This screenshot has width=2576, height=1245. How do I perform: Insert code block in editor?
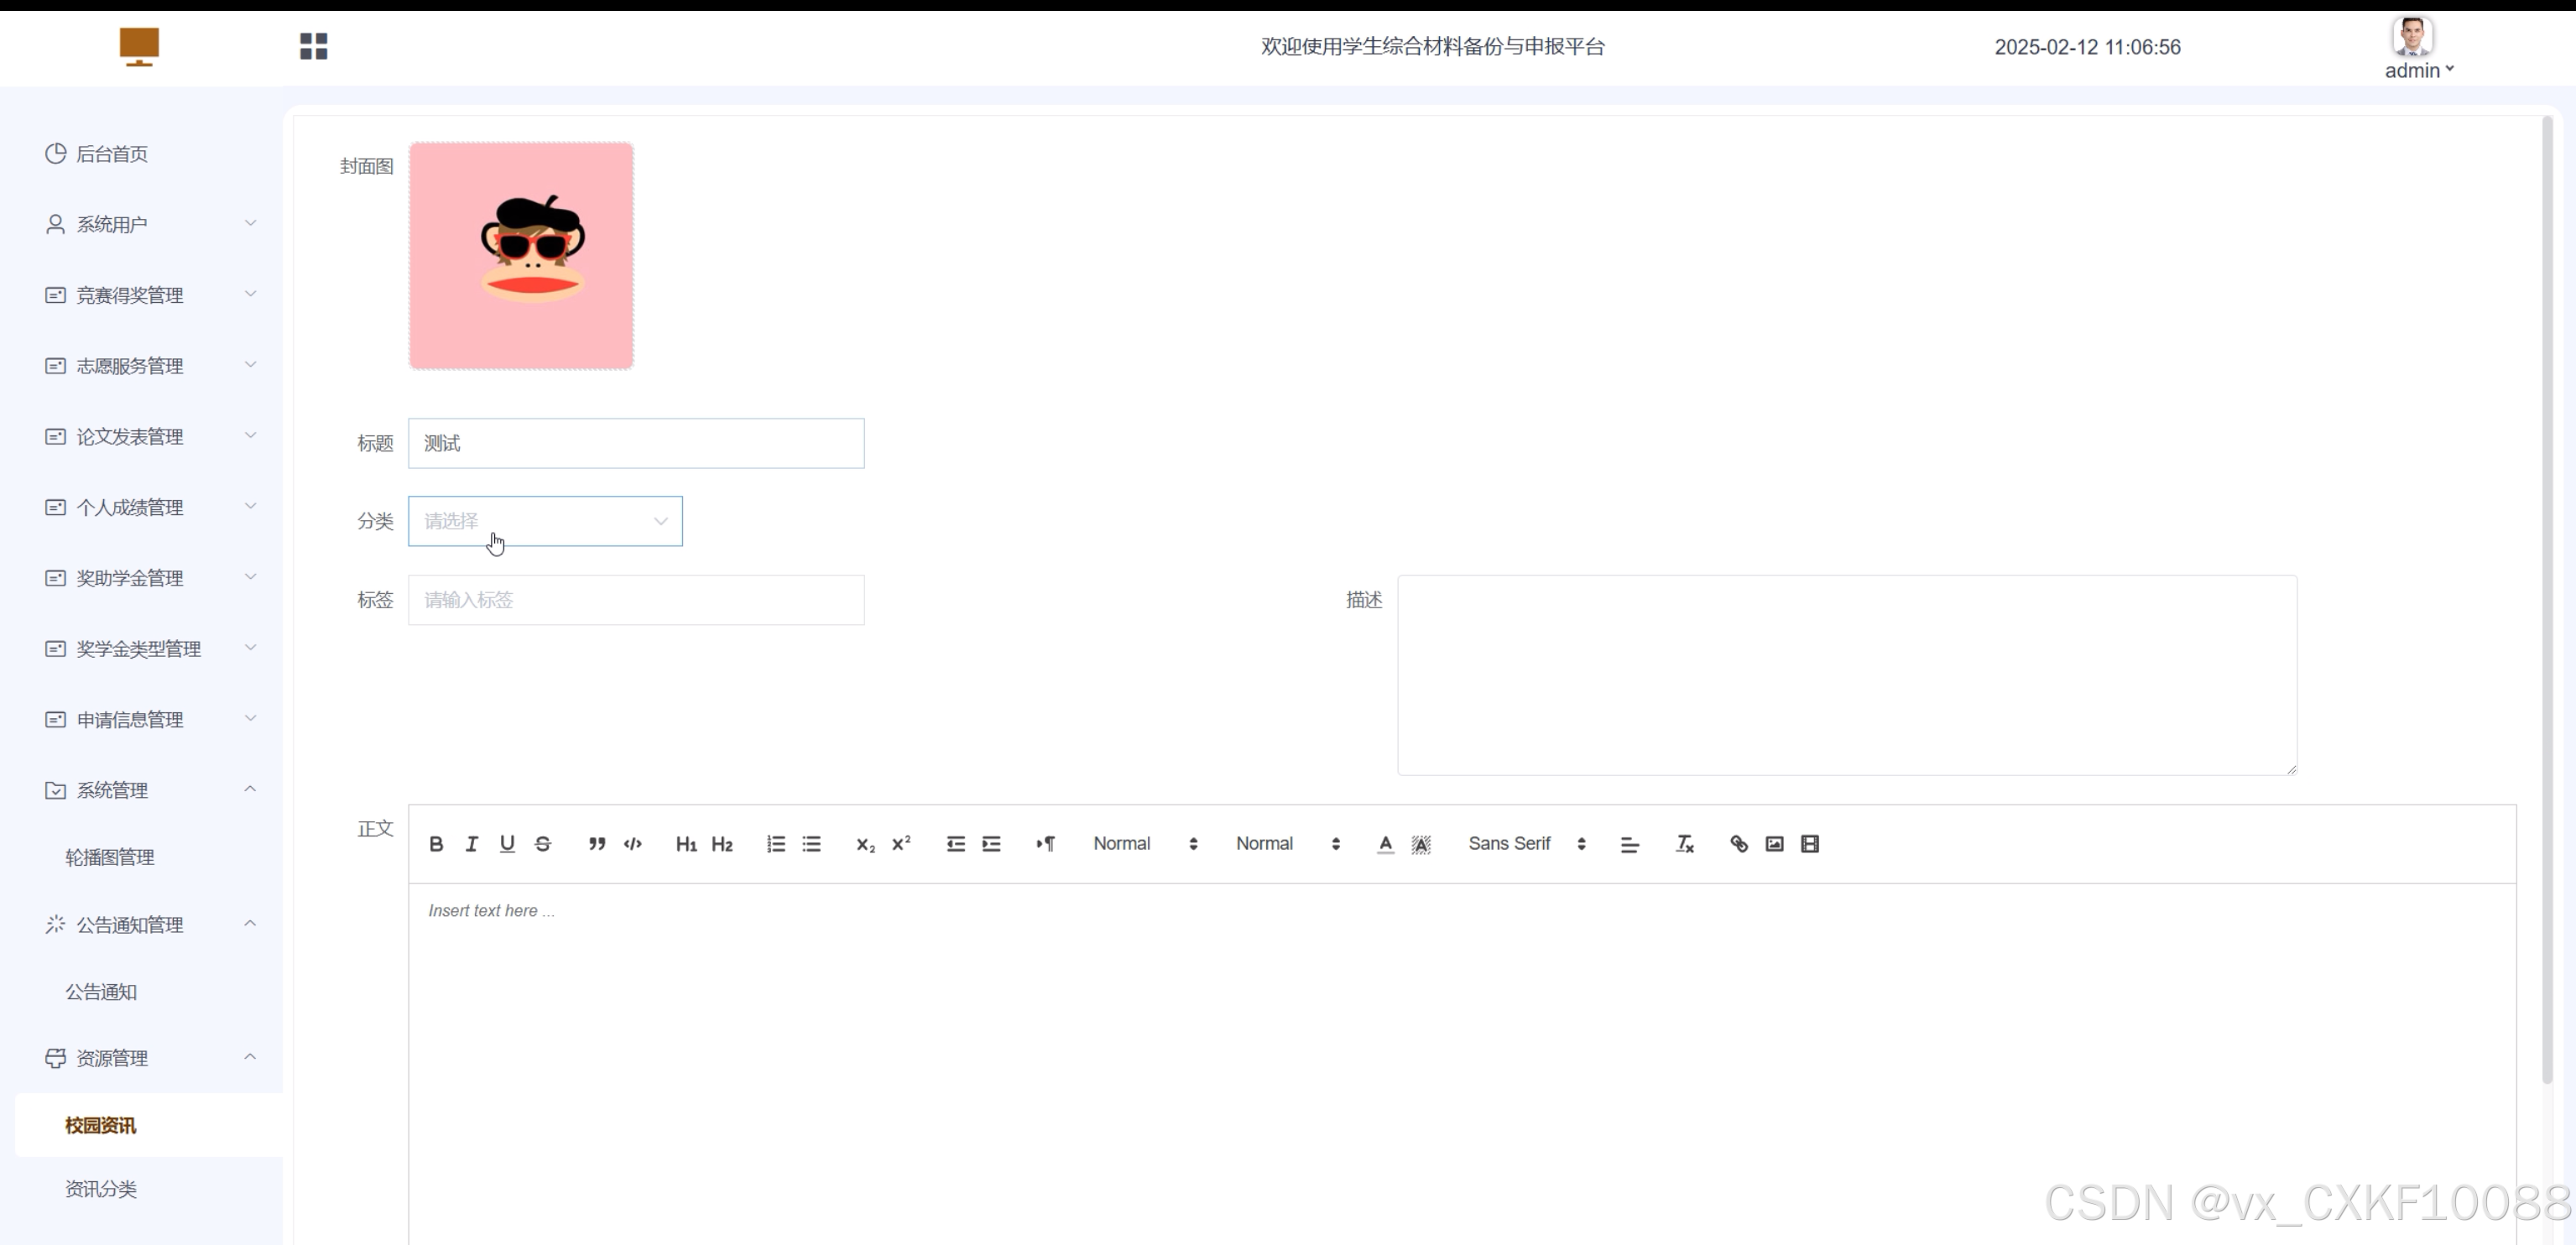[633, 844]
